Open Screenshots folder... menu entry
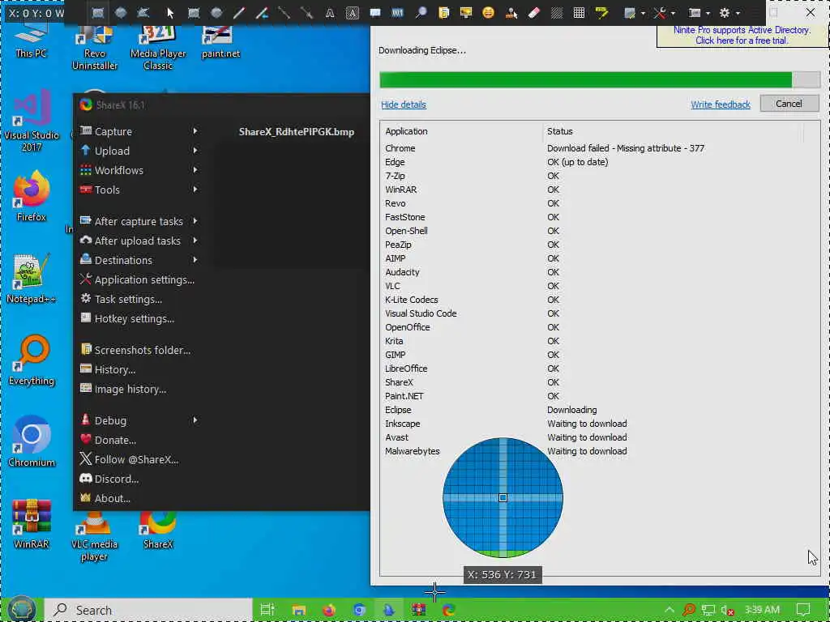Viewport: 830px width, 622px height. click(x=139, y=350)
